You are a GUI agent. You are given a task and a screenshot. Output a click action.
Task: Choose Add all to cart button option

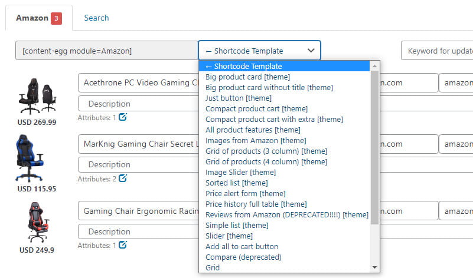pos(242,247)
